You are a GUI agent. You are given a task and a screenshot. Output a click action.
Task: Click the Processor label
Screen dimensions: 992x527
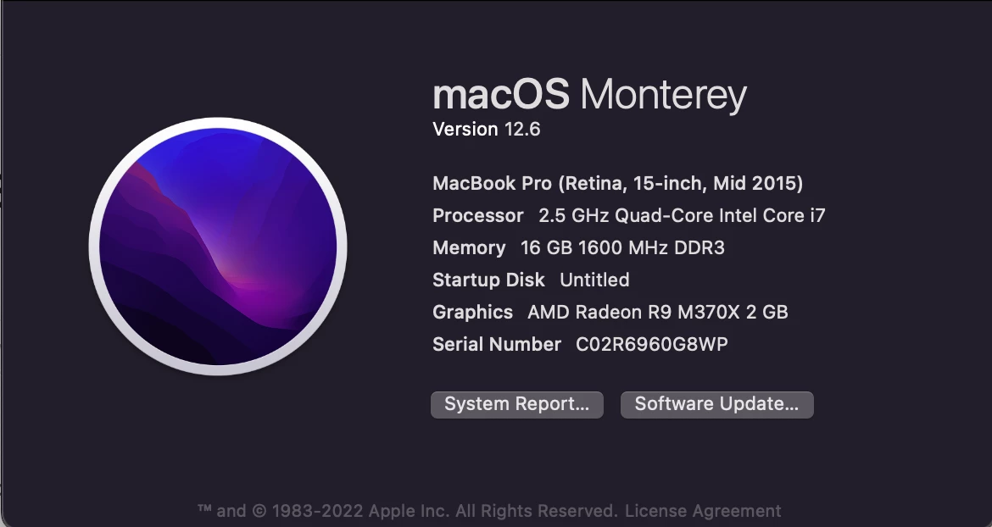coord(478,215)
